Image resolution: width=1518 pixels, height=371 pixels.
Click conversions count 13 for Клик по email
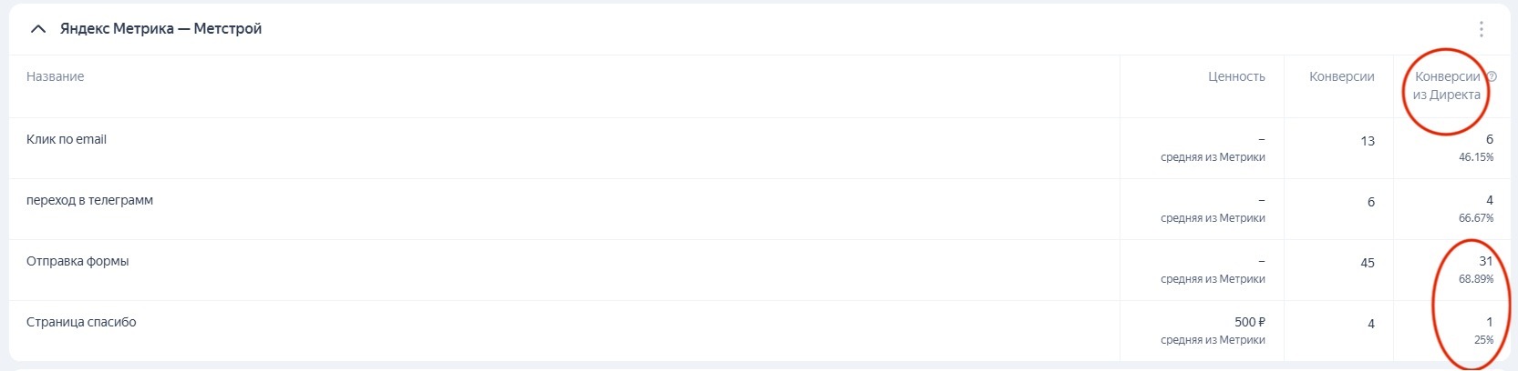tap(1367, 142)
